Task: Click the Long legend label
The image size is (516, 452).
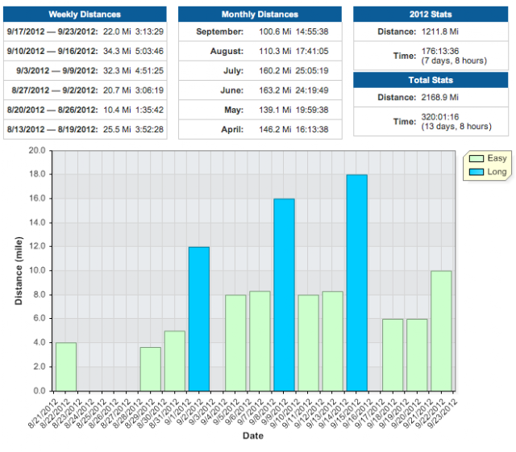Action: [x=497, y=172]
